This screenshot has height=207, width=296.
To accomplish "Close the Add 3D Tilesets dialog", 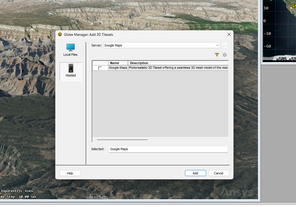I will pyautogui.click(x=229, y=34).
